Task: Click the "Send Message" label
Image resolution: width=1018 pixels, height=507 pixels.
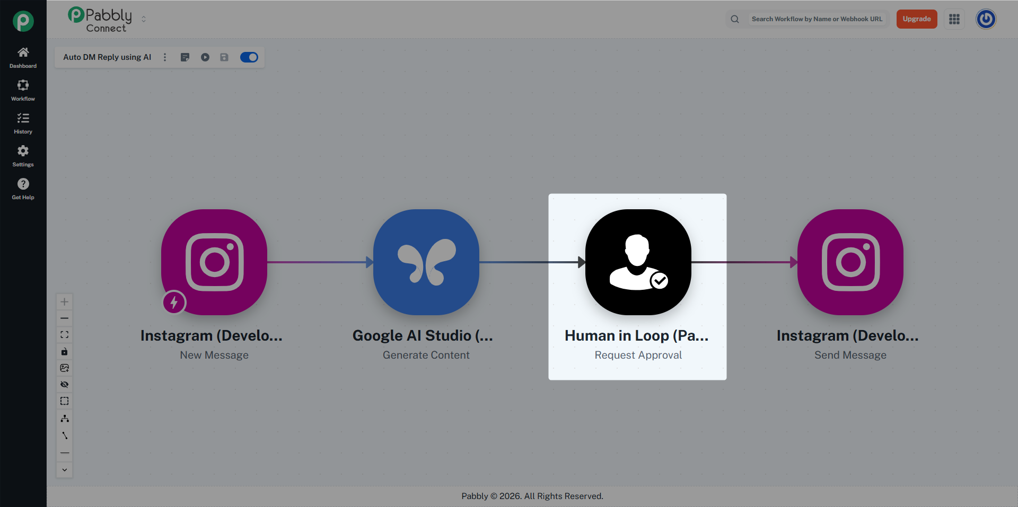Action: point(850,355)
